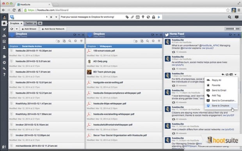Open @HootSuite_APAC mention link in tweet
242x151 pixels.
pos(209,46)
